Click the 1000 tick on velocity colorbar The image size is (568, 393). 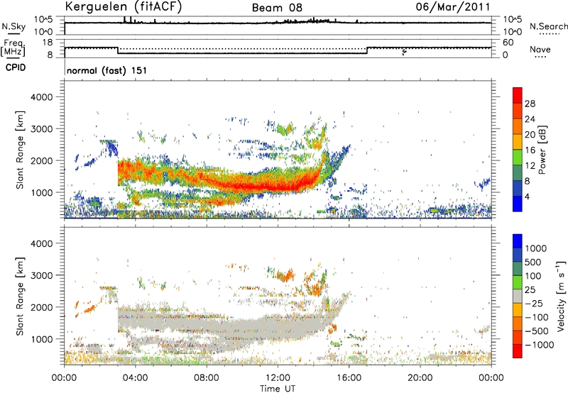tap(536, 248)
